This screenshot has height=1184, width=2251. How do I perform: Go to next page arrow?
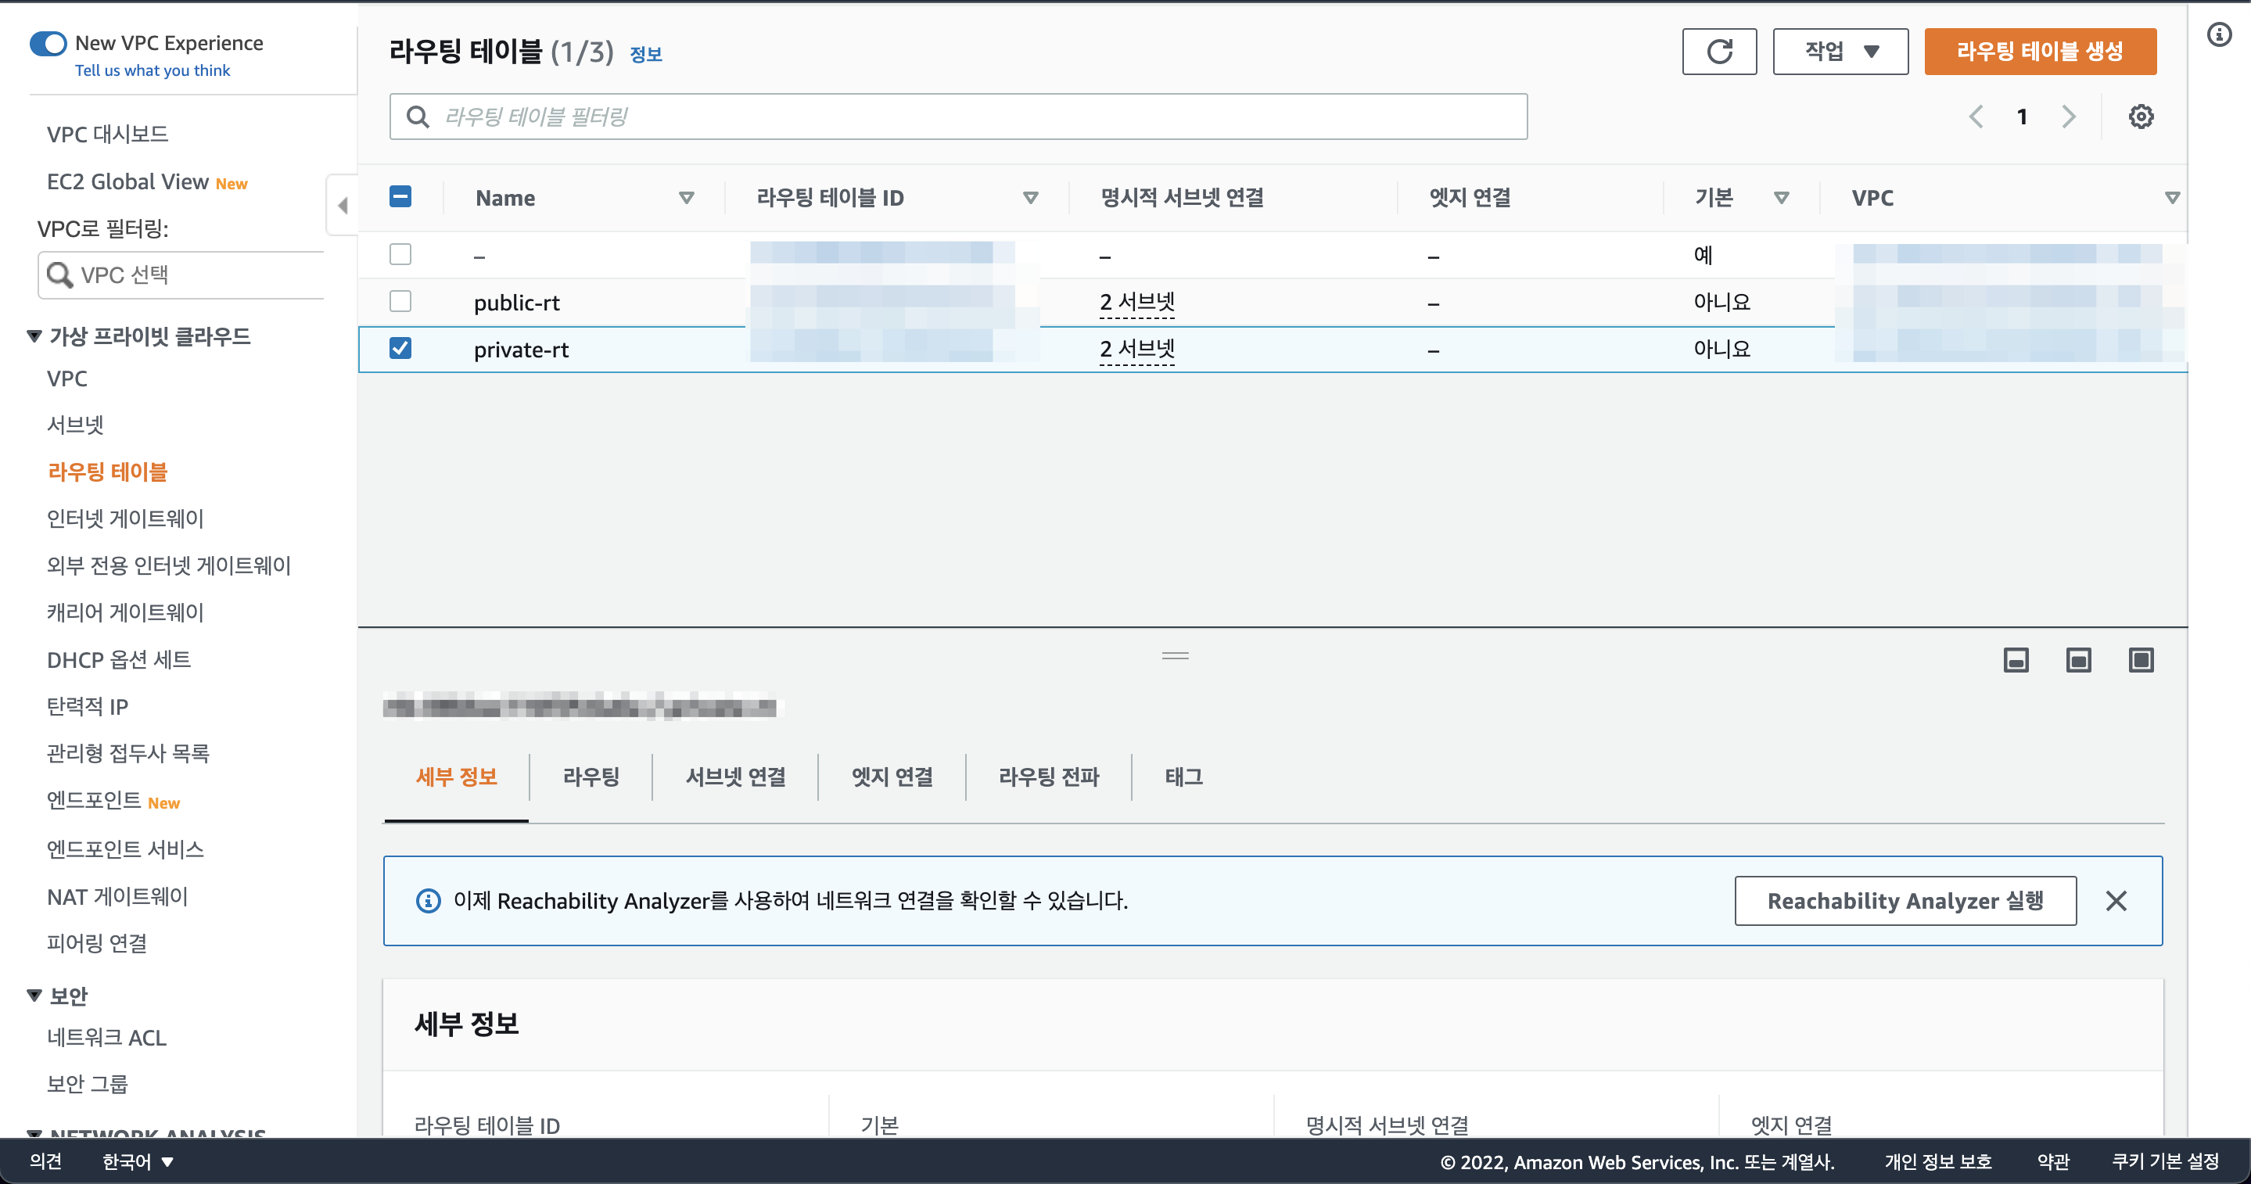(2068, 117)
